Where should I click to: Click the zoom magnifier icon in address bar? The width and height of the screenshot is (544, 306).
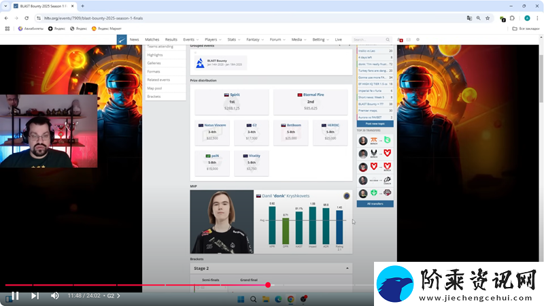pyautogui.click(x=479, y=18)
